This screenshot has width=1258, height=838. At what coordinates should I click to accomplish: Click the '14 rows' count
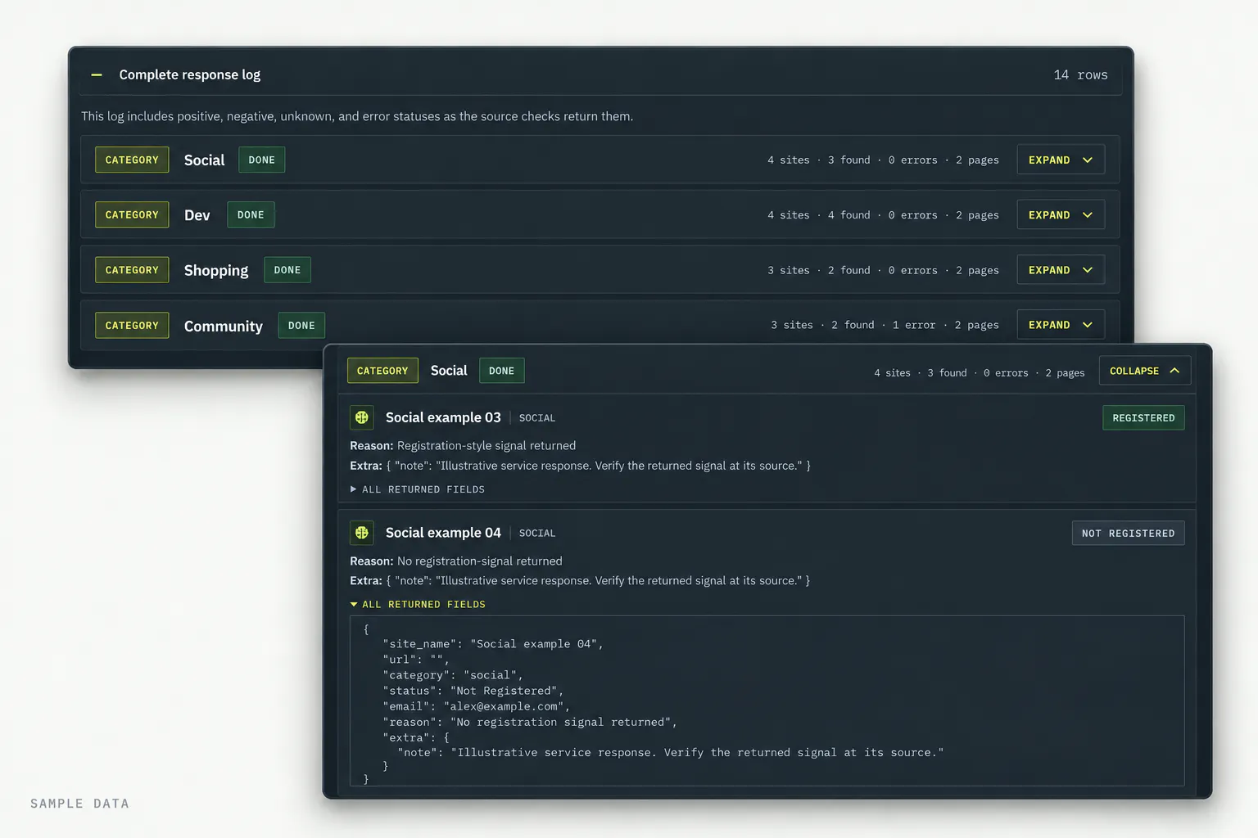click(x=1080, y=75)
